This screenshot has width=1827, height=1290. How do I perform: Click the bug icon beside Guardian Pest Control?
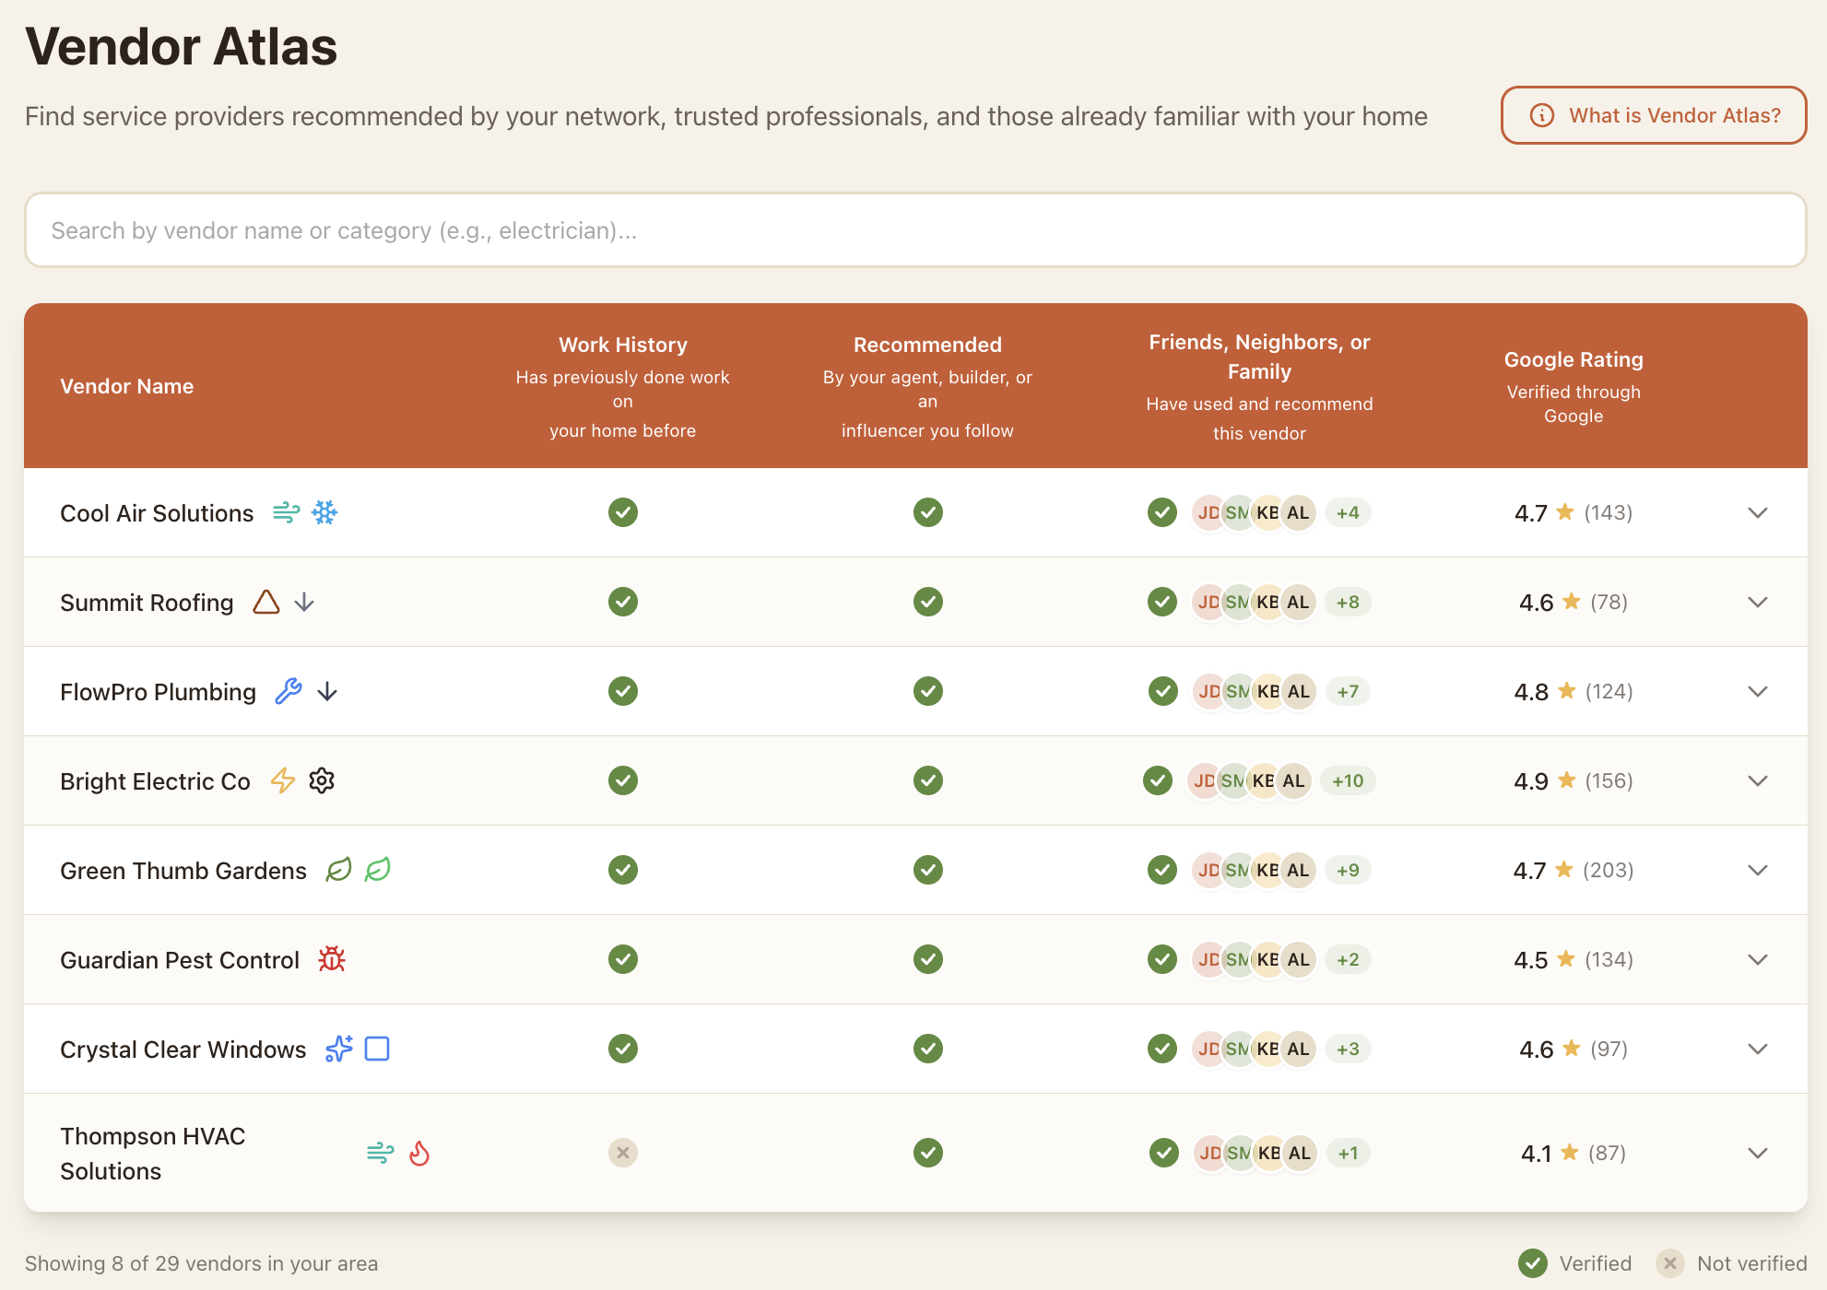coord(332,959)
